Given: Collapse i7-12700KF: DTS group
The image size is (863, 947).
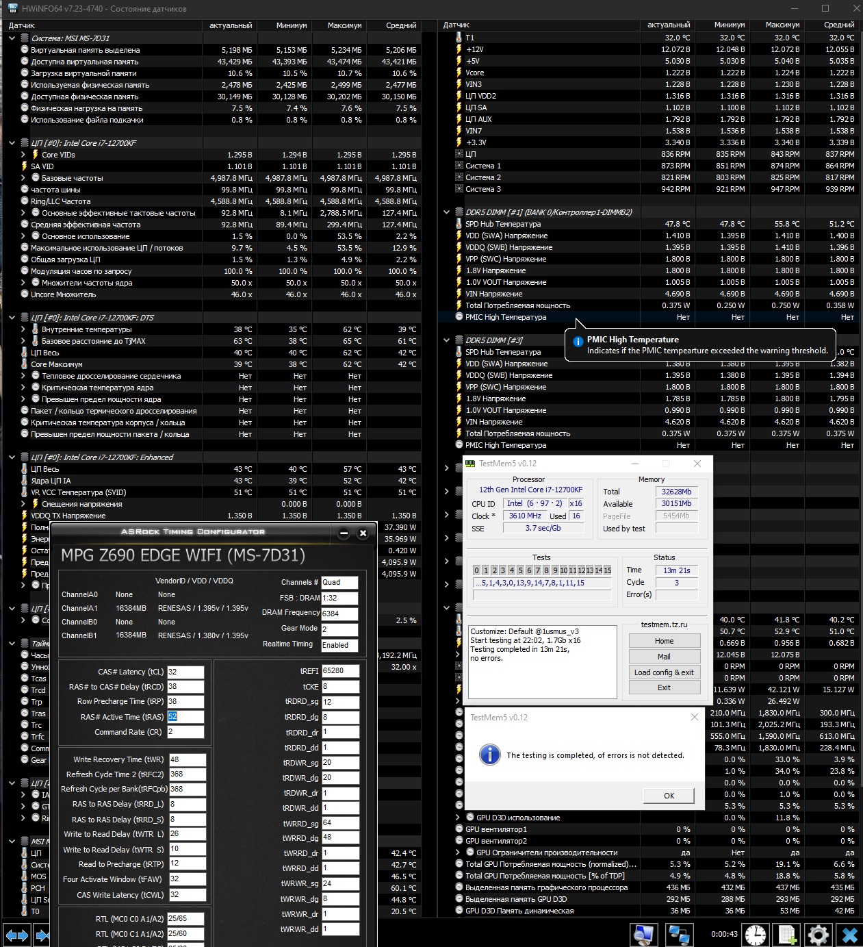Looking at the screenshot, I should point(12,318).
